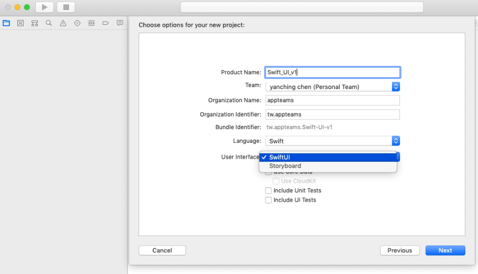This screenshot has width=478, height=274.
Task: Open the Report navigator speech-bubble icon
Action: tap(120, 23)
